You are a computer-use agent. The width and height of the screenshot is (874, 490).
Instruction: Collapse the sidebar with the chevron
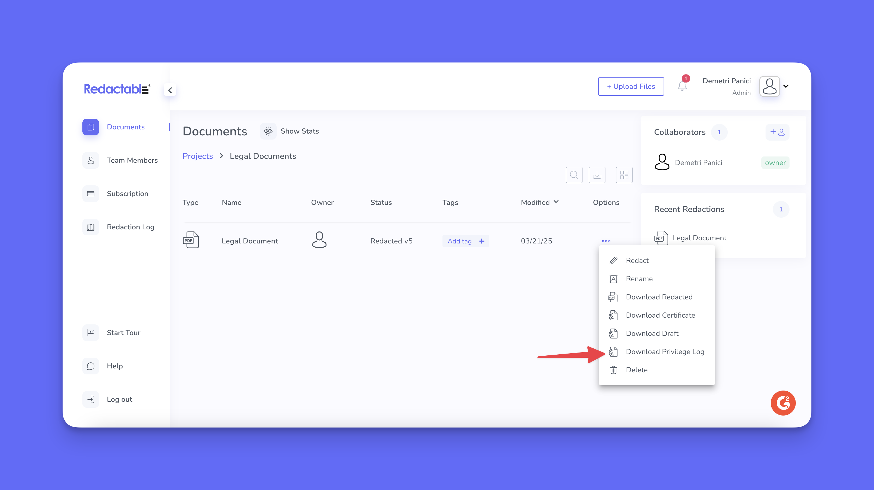tap(170, 90)
